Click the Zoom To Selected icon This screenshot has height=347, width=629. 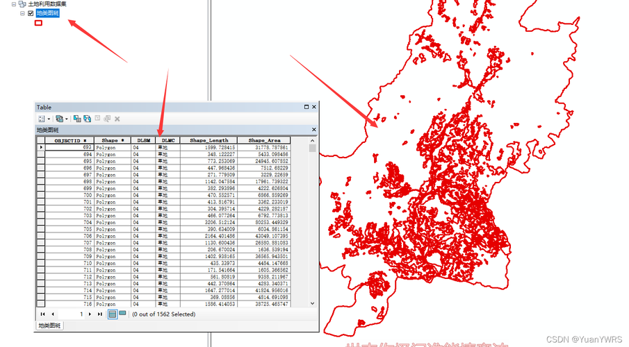[x=107, y=119]
